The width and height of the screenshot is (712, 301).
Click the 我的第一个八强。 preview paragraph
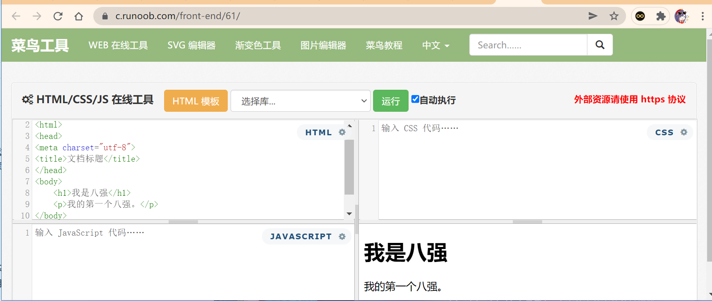click(403, 286)
